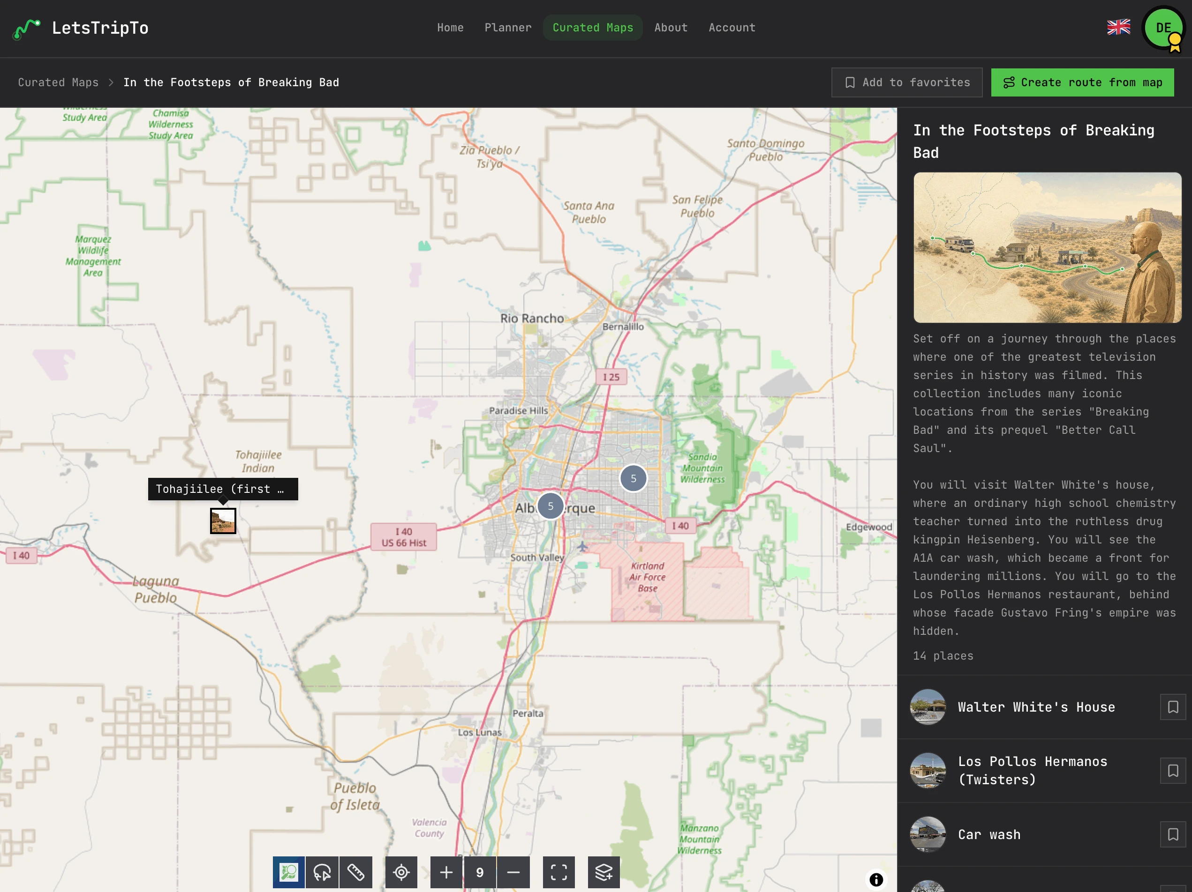Click the zoom level 9 indicator
1192x892 pixels.
click(x=480, y=871)
